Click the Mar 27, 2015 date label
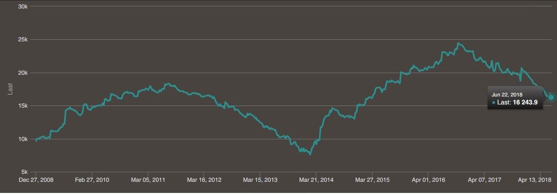 click(372, 180)
